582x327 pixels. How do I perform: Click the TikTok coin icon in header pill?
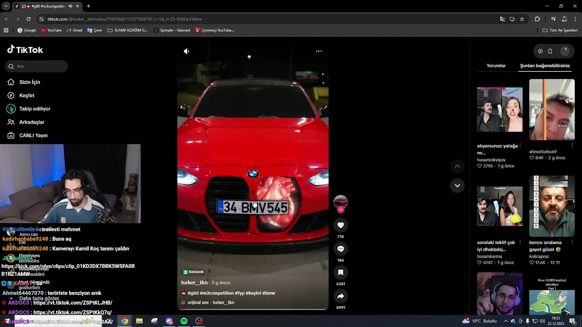pyautogui.click(x=540, y=51)
